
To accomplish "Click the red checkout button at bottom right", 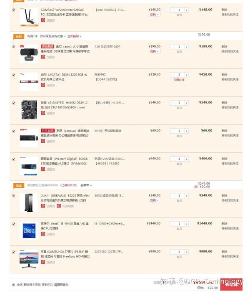I will point(231,284).
